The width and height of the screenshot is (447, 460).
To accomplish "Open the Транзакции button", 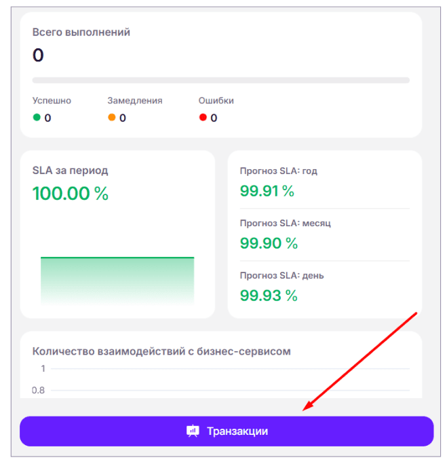I will [226, 431].
